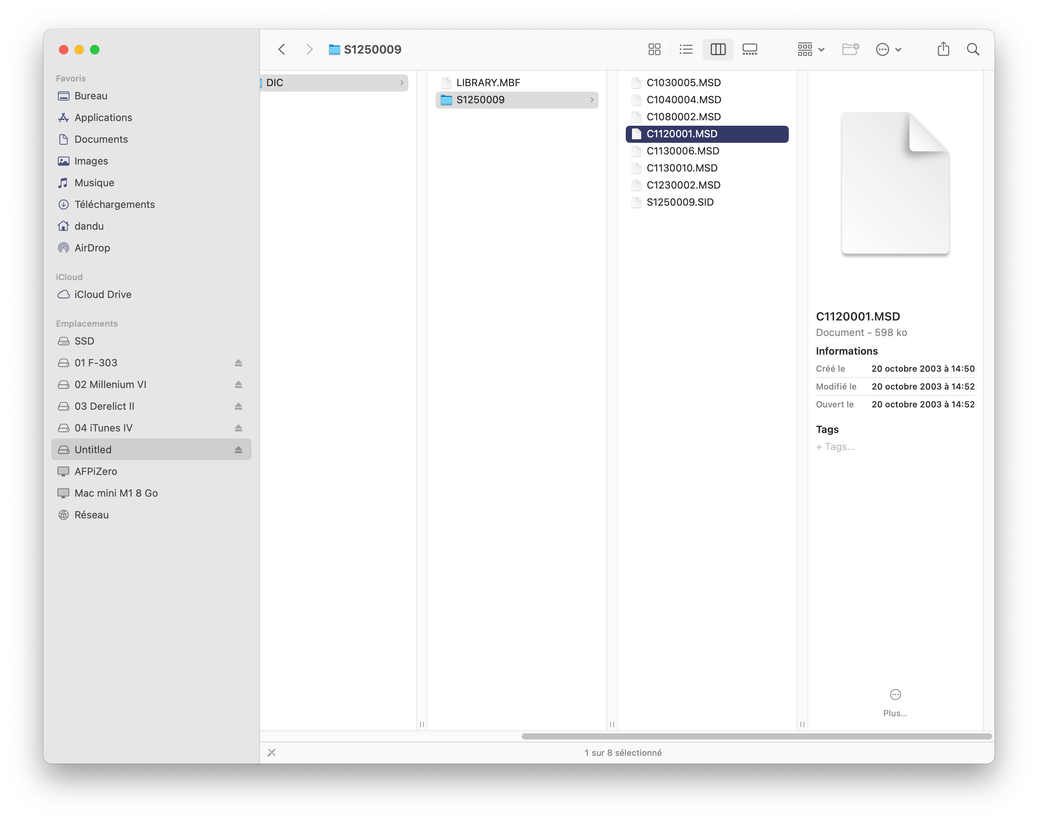Eject the 01 F-303 volume
This screenshot has height=821, width=1038.
238,362
